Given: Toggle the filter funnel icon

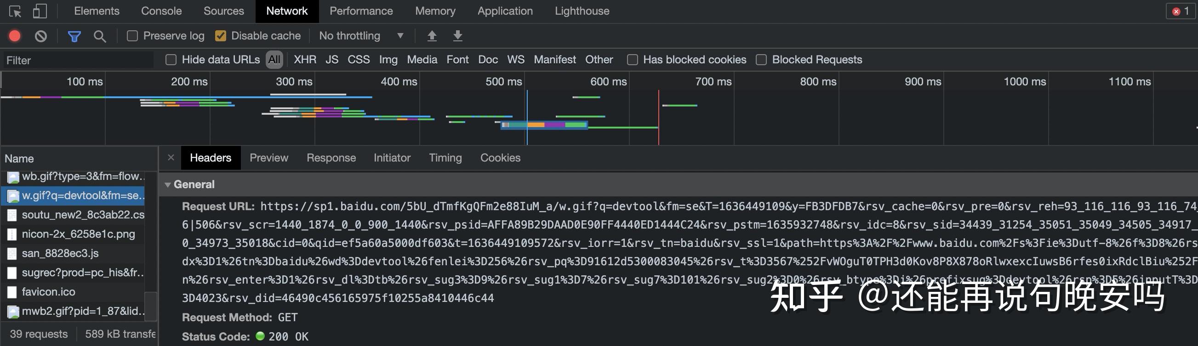Looking at the screenshot, I should pyautogui.click(x=74, y=36).
